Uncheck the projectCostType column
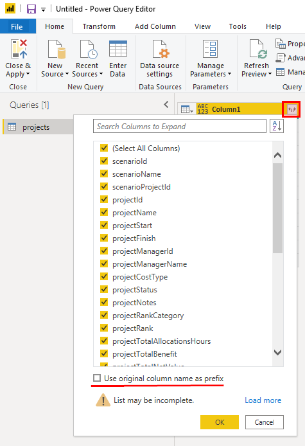Screen dimensions: 305x446 coord(104,276)
